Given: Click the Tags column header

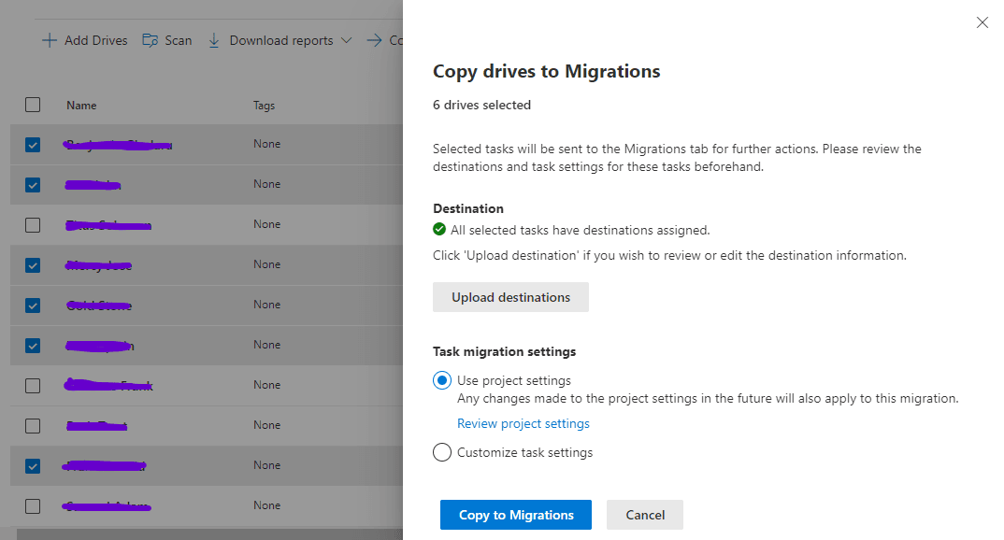Looking at the screenshot, I should tap(264, 106).
